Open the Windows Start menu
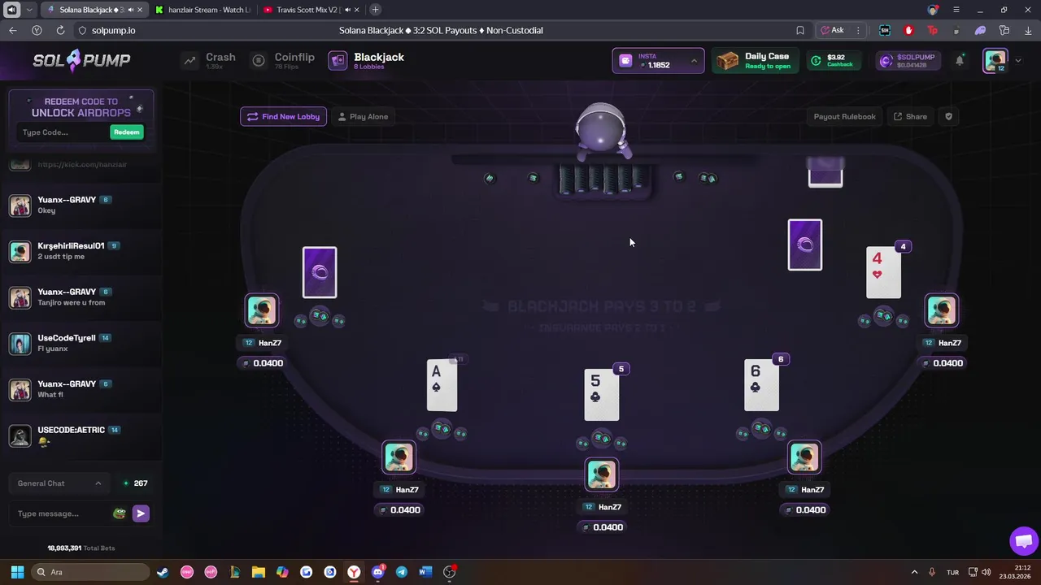1041x585 pixels. click(x=17, y=572)
